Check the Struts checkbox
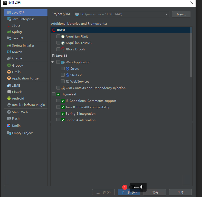The height and width of the screenshot is (197, 202). click(x=63, y=68)
